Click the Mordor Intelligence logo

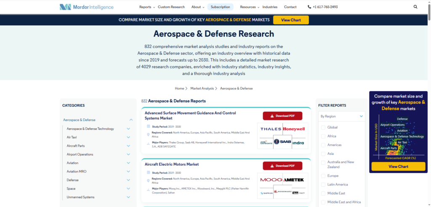(x=86, y=7)
